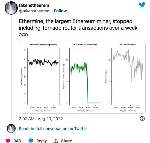The height and width of the screenshot is (143, 150).
Task: Click the blue reply speech bubble icon
Action: (31, 141)
